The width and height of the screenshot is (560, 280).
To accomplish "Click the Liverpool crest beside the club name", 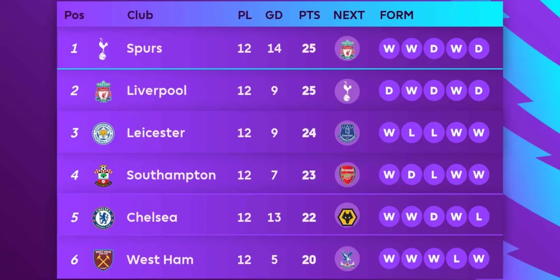I will coord(103,91).
